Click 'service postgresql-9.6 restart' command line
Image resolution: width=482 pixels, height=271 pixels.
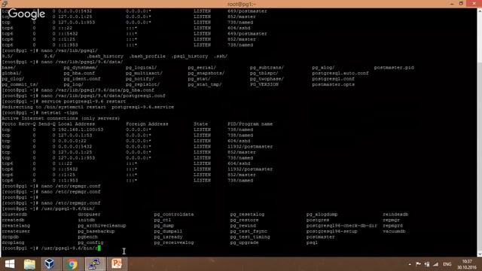tap(84, 102)
